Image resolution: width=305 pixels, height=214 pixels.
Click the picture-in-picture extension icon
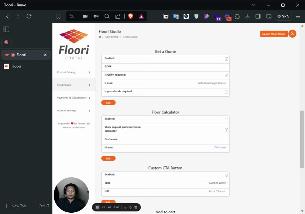[166, 16]
